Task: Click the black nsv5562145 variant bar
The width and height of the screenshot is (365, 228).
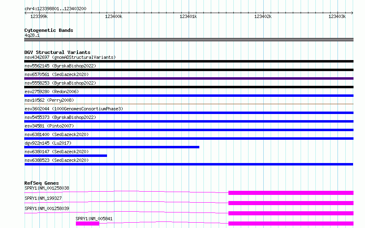Action: [189, 70]
